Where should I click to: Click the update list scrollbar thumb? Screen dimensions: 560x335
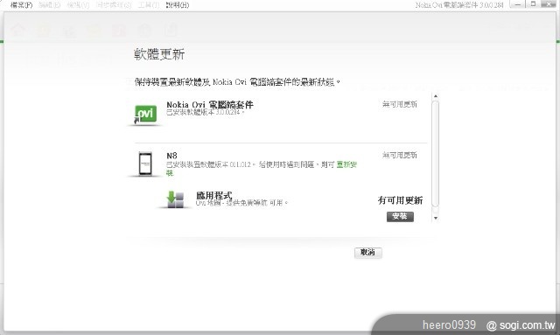pyautogui.click(x=435, y=154)
